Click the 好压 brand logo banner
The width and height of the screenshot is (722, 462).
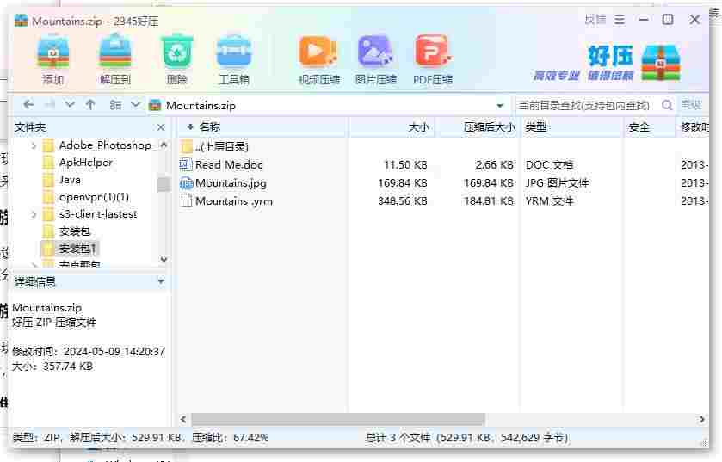(x=607, y=63)
